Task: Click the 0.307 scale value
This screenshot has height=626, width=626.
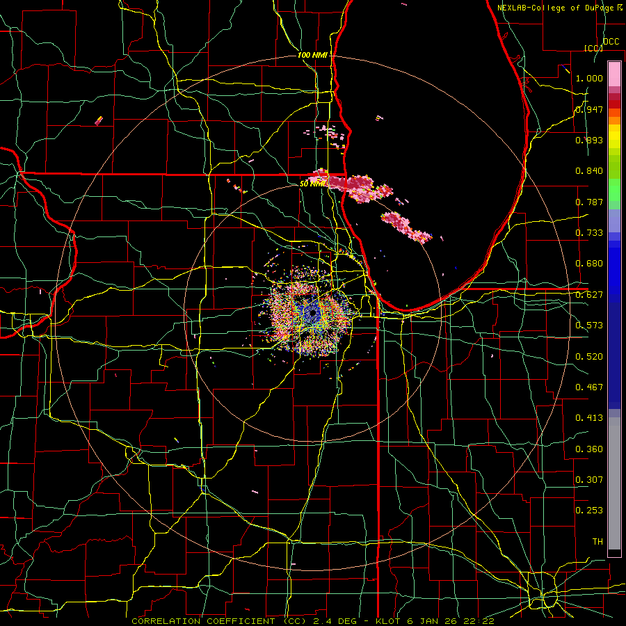Action: tap(589, 480)
